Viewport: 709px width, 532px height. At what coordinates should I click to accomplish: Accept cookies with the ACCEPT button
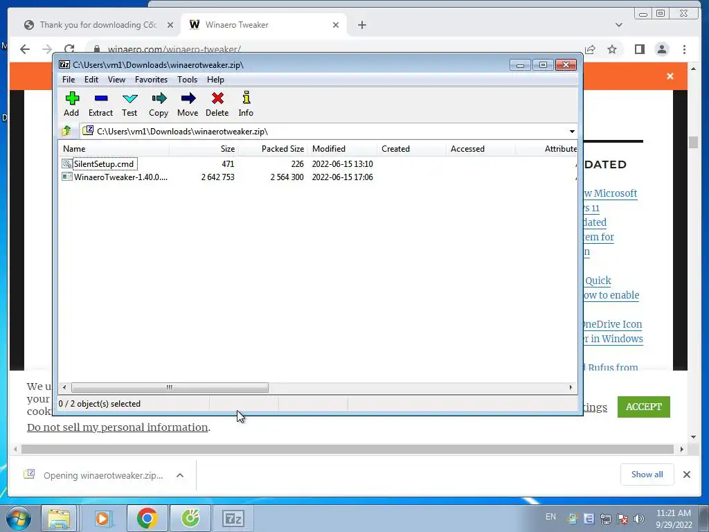(643, 407)
